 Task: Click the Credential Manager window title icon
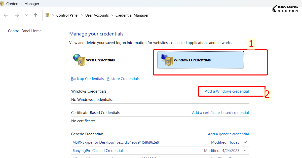3,4
